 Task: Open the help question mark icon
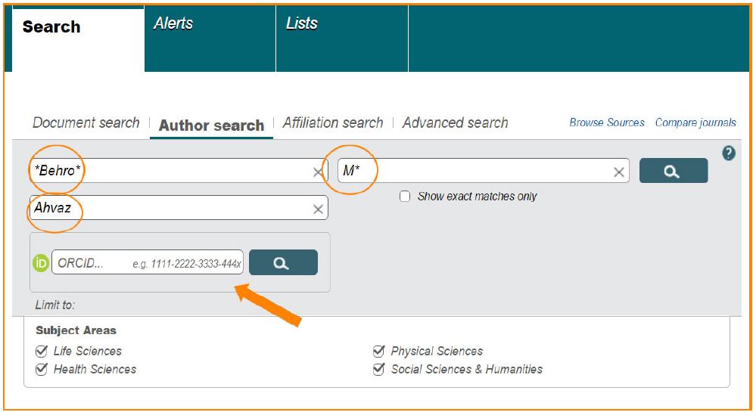tap(728, 153)
